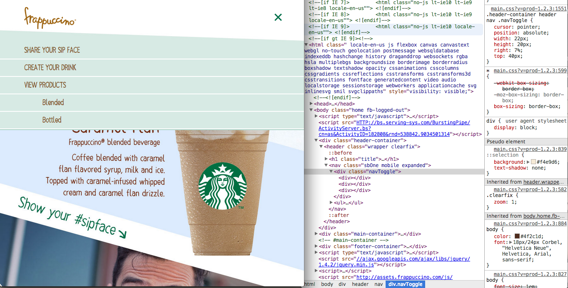
Task: Click the #4f2c1d body color swatch
Action: click(x=517, y=236)
